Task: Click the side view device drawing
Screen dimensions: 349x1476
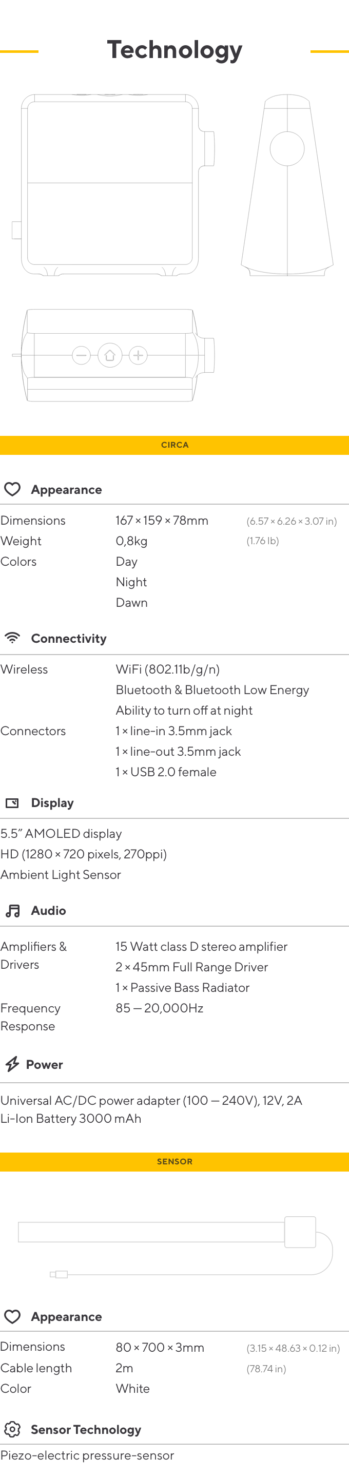Action: pyautogui.click(x=287, y=185)
